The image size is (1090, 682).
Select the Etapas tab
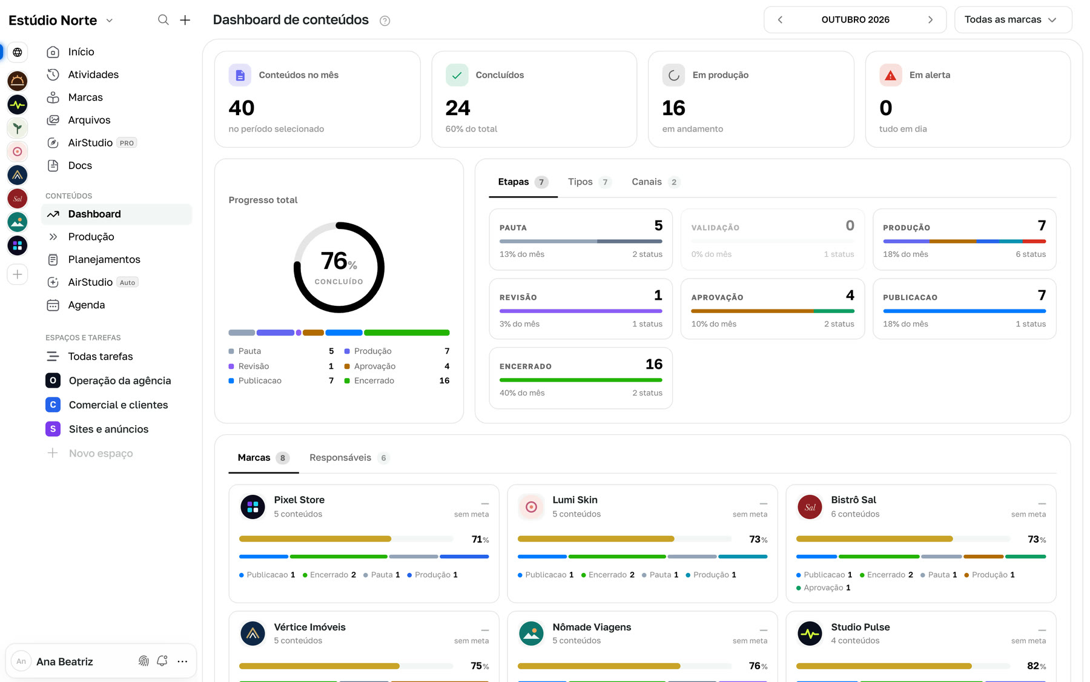pyautogui.click(x=523, y=182)
